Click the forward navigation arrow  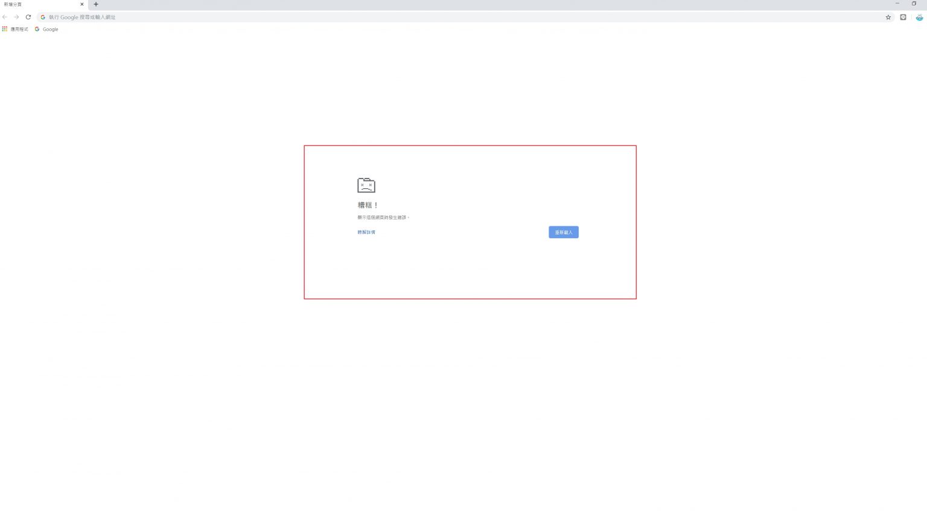click(16, 17)
